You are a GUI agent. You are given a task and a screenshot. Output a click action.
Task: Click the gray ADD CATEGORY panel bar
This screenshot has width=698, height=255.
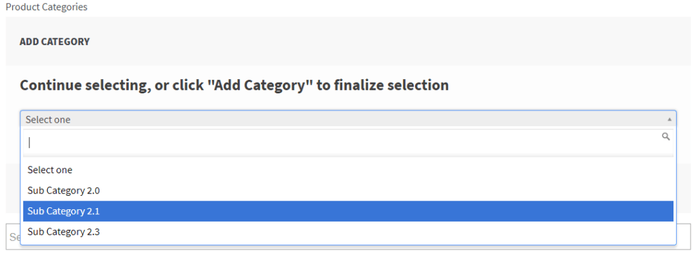click(348, 42)
